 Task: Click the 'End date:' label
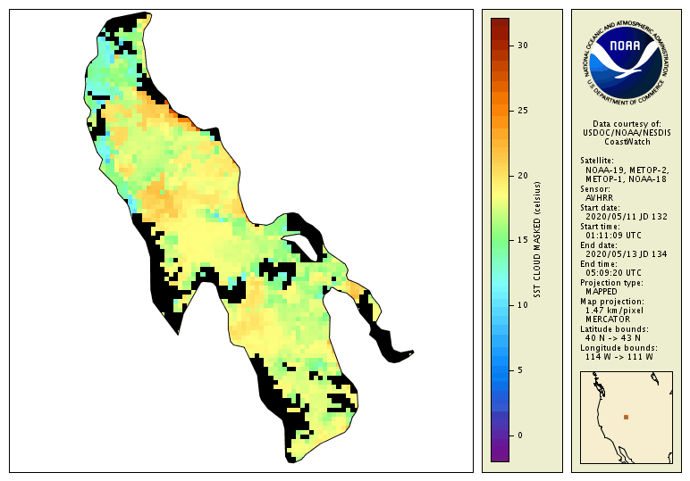599,245
